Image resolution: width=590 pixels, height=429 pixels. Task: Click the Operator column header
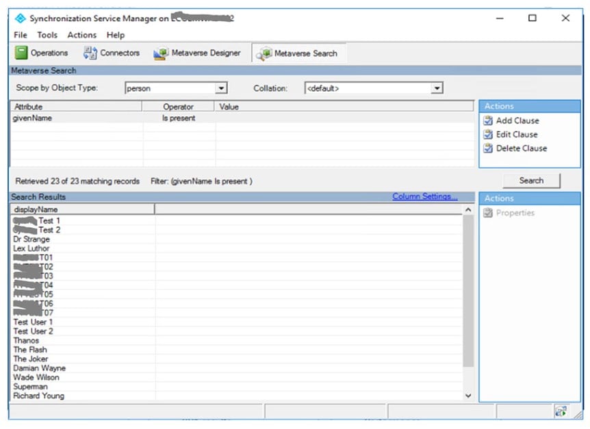(x=178, y=107)
